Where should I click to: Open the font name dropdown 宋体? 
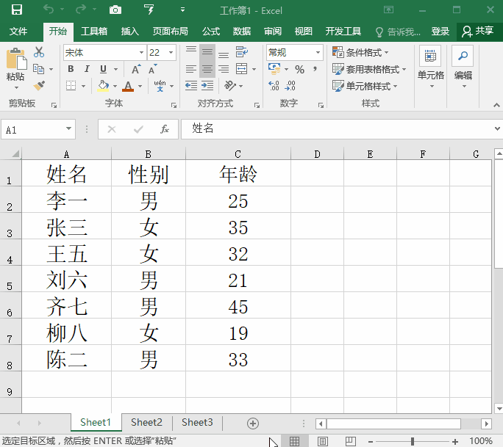point(140,53)
